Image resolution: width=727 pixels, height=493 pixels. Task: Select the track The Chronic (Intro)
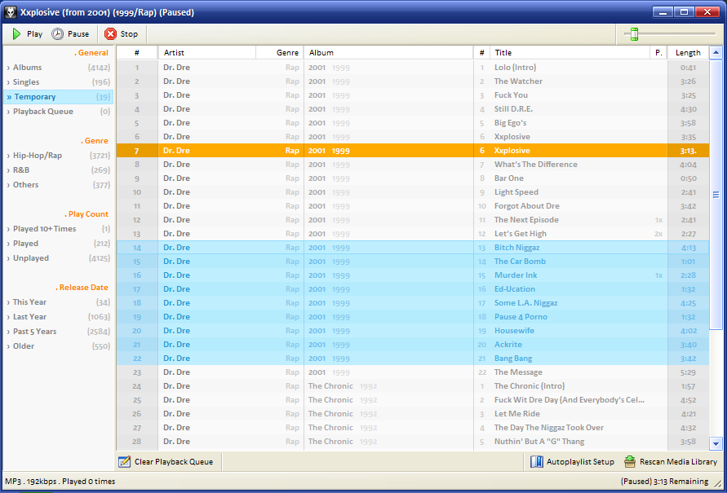(413, 386)
